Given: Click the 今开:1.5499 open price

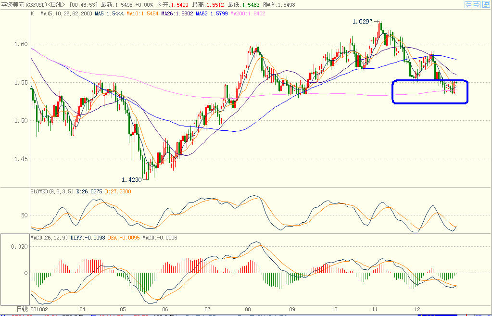Looking at the screenshot, I should (173, 5).
